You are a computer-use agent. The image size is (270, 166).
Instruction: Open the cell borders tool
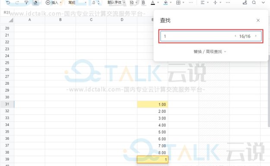point(179,3)
